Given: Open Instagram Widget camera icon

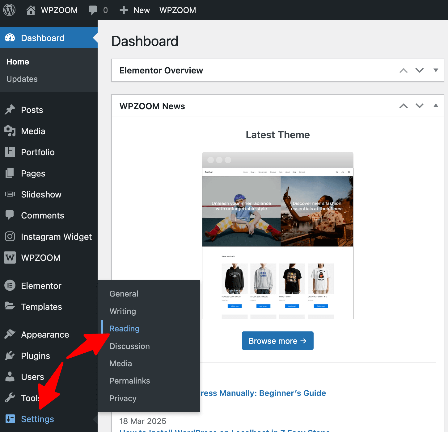Looking at the screenshot, I should (x=10, y=237).
